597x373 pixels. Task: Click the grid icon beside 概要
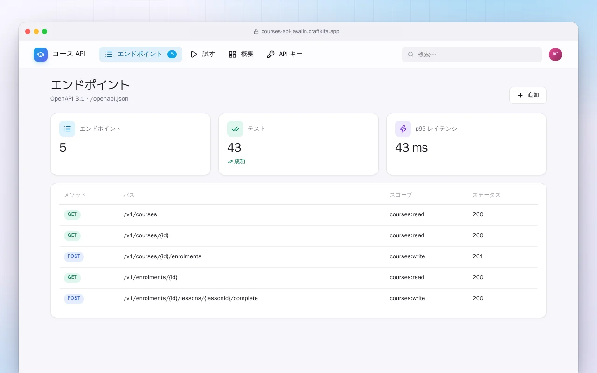pyautogui.click(x=232, y=55)
